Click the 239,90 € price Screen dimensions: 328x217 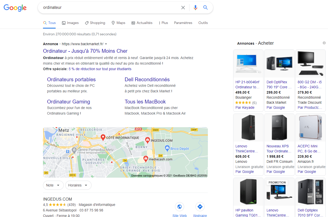pos(305,156)
